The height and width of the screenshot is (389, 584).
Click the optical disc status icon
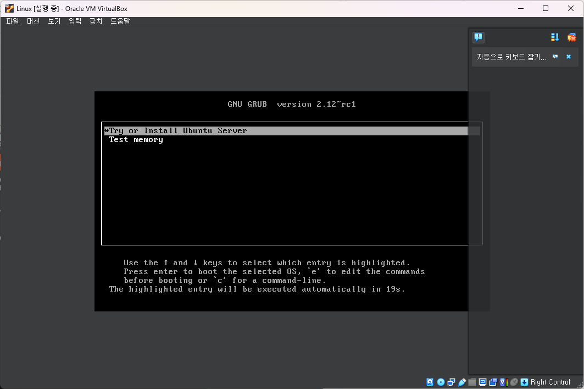(441, 382)
